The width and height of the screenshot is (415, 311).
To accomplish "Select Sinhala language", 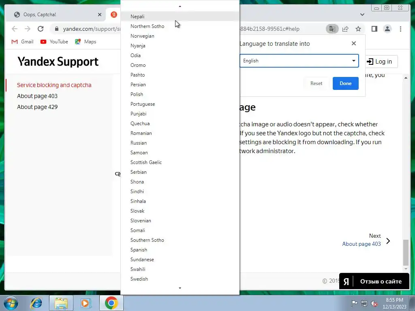I will [x=180, y=201].
